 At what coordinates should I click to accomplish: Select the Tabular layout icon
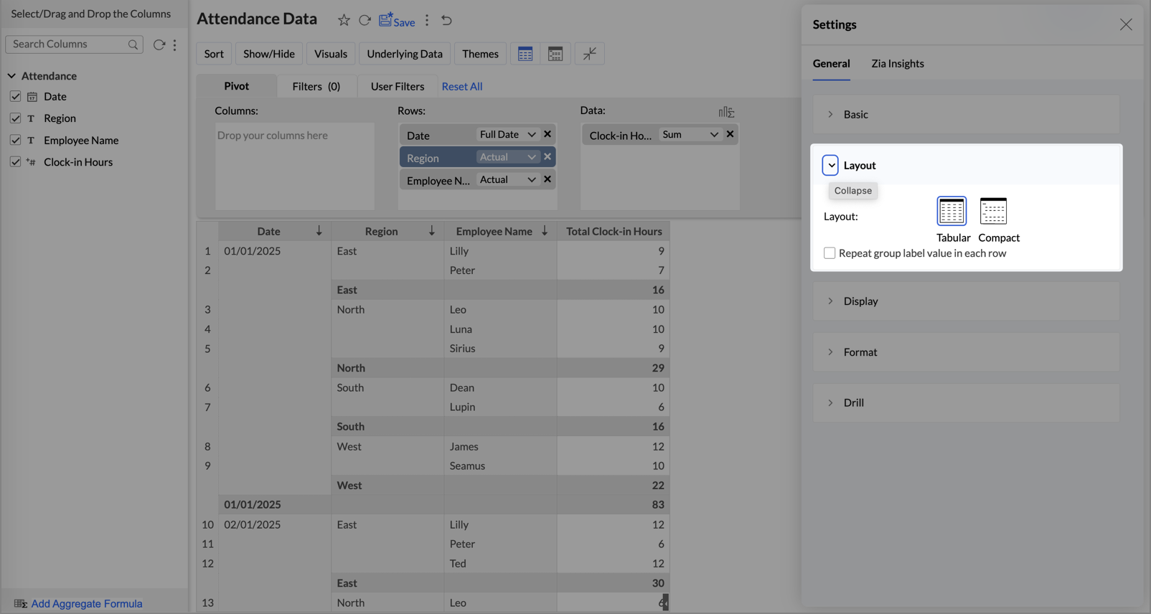(x=952, y=211)
